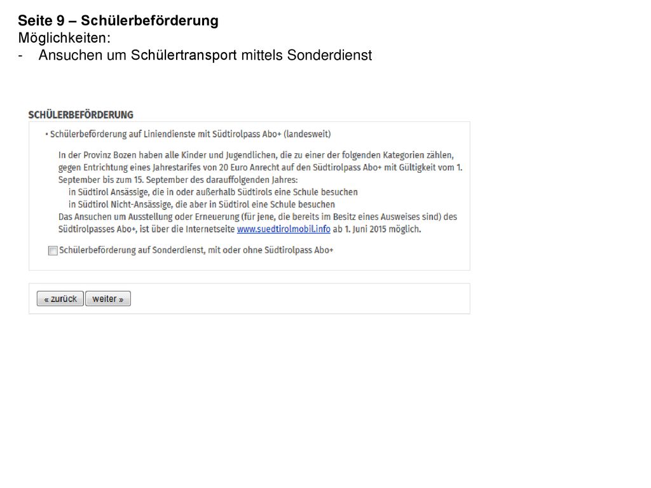Click the line 'in Südtirol Nicht-Ansässige'

[x=202, y=205]
